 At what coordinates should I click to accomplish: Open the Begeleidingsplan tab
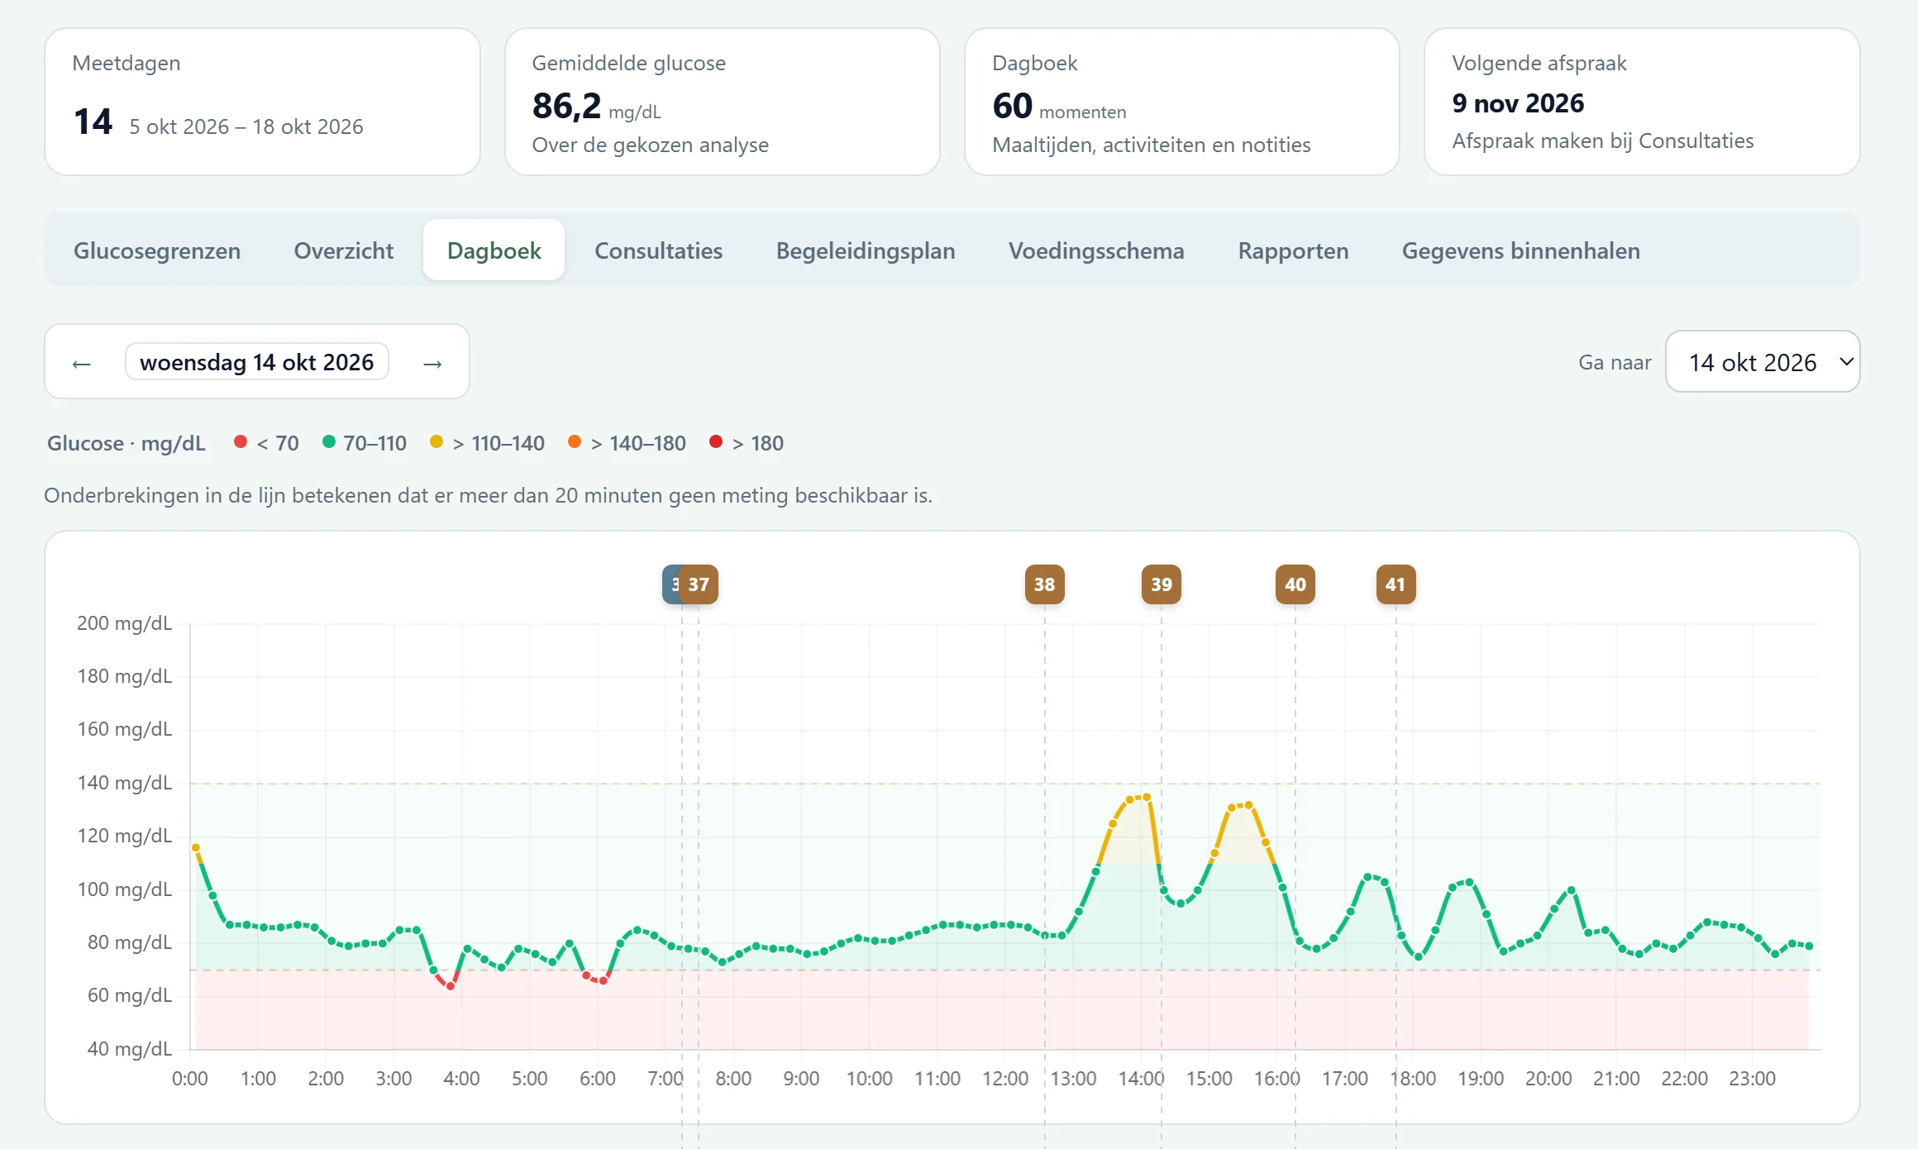(x=866, y=250)
